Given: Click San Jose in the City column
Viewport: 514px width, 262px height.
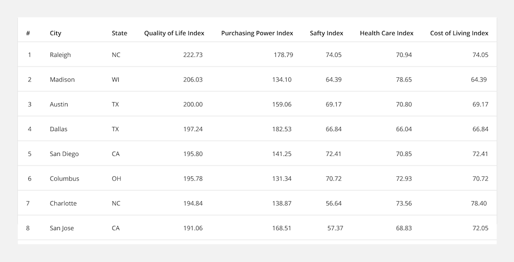Looking at the screenshot, I should (x=61, y=228).
